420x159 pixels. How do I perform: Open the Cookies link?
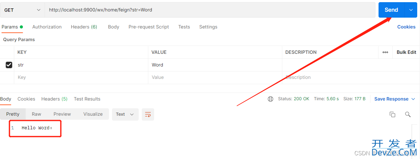pos(406,27)
